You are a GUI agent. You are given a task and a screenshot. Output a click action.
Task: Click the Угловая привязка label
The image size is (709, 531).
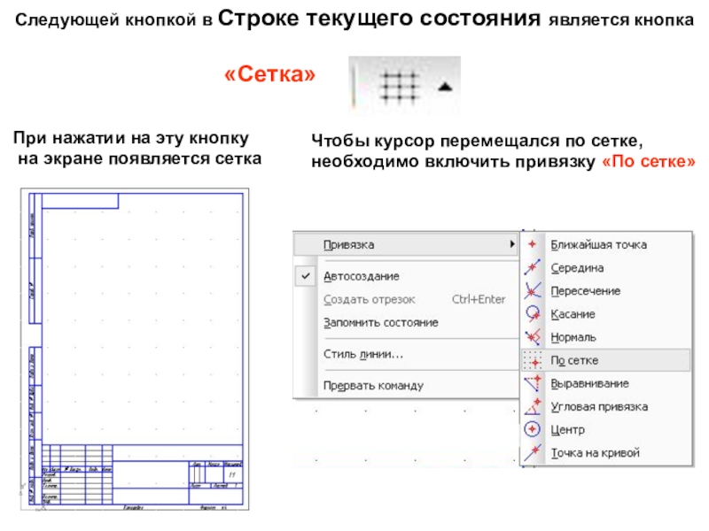[x=599, y=407]
